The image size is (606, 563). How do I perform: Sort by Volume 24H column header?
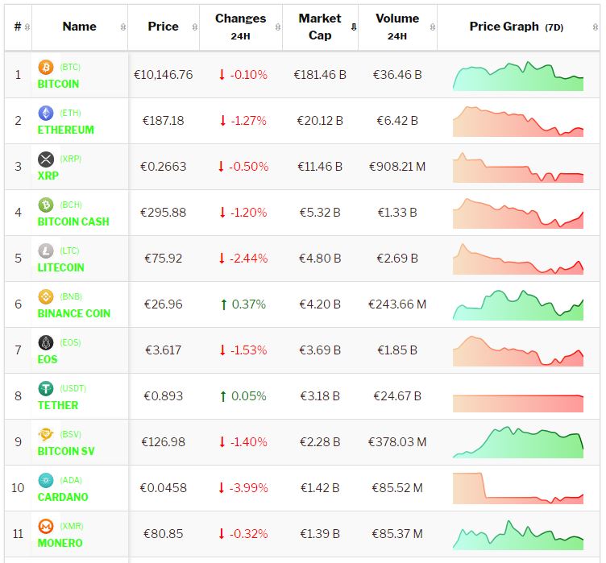pos(396,27)
